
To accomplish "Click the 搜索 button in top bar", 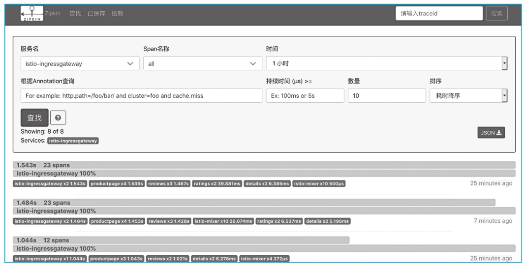I will coord(496,14).
